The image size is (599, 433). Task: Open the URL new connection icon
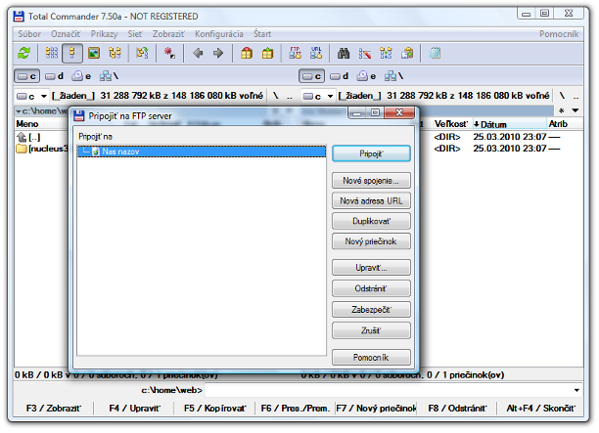click(x=316, y=53)
